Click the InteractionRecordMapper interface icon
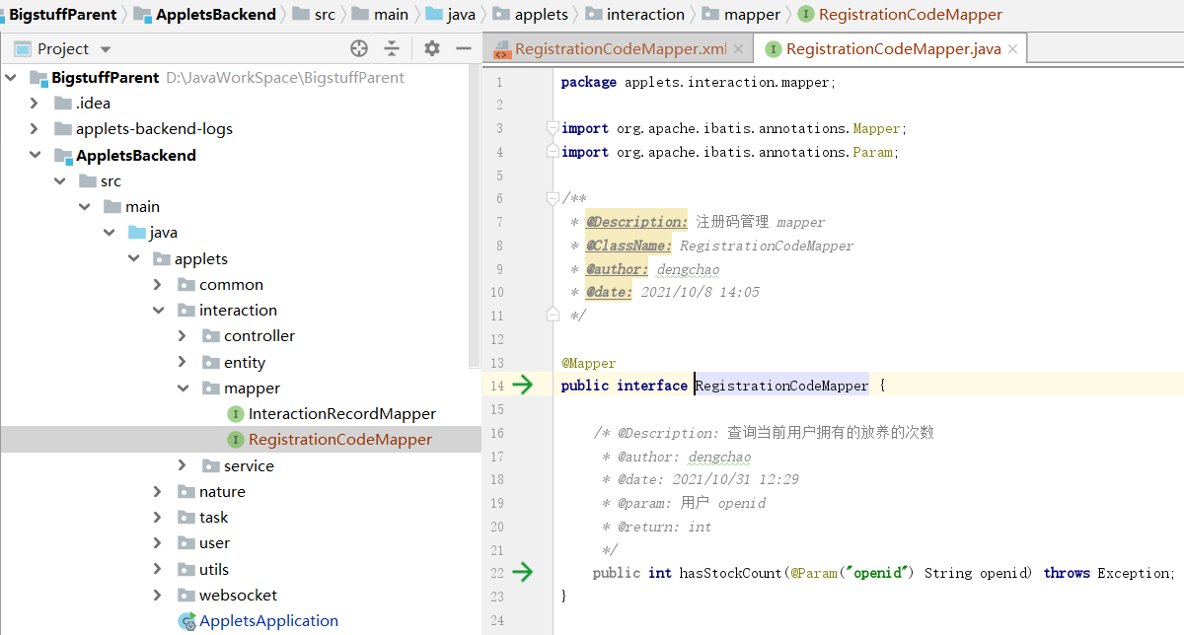 (236, 413)
